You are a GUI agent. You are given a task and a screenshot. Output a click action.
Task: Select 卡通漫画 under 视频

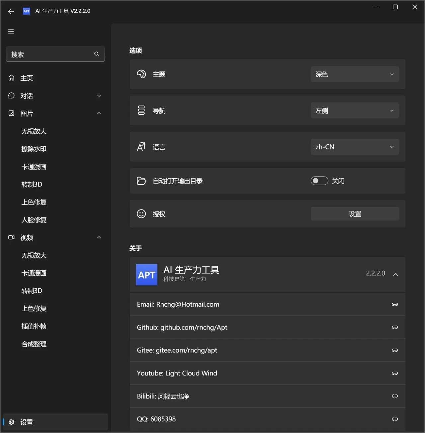34,273
